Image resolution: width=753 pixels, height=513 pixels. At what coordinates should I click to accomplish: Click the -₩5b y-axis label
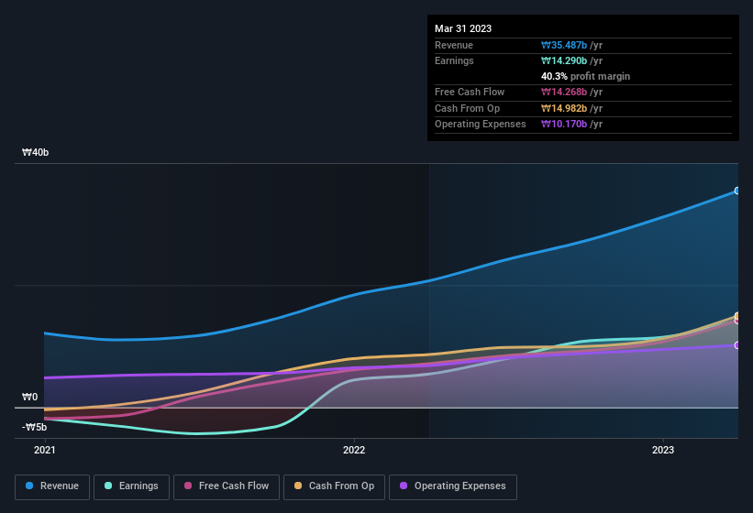point(35,427)
